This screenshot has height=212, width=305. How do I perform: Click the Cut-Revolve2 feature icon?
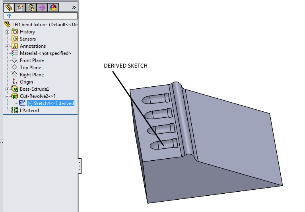(15, 96)
